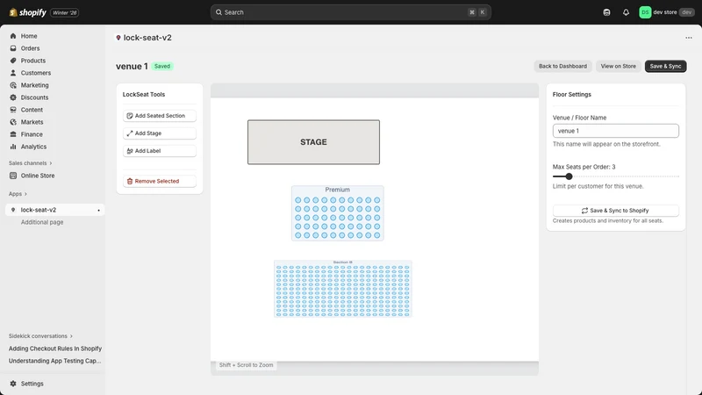This screenshot has height=395, width=702.
Task: Click the LockSeat Tools heading
Action: tap(144, 95)
